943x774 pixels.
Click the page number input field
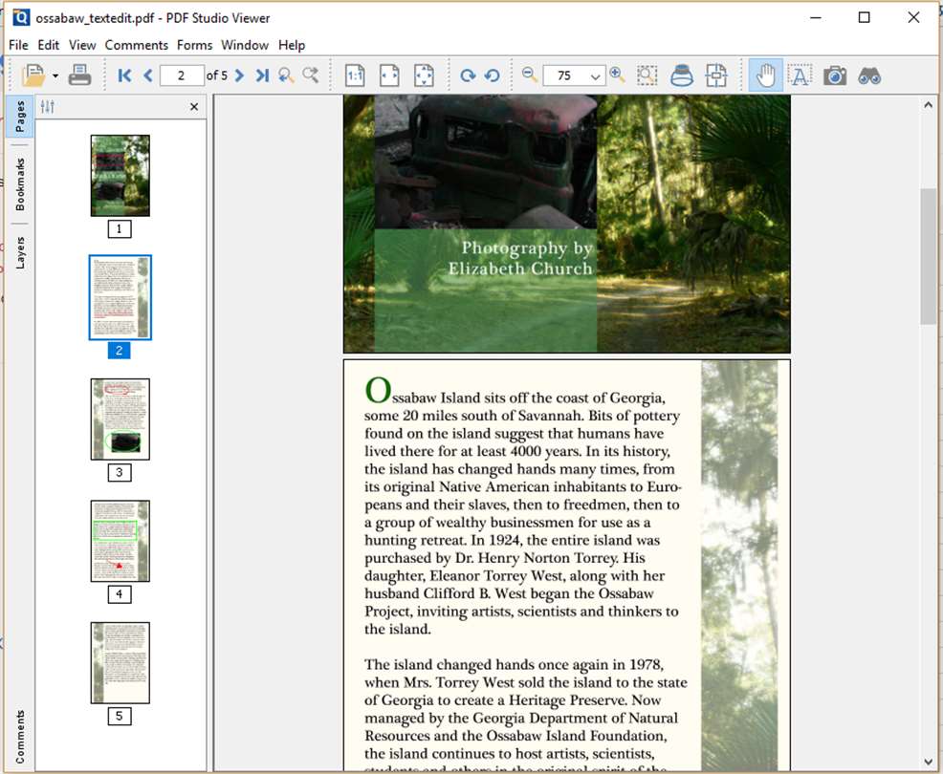pos(182,75)
